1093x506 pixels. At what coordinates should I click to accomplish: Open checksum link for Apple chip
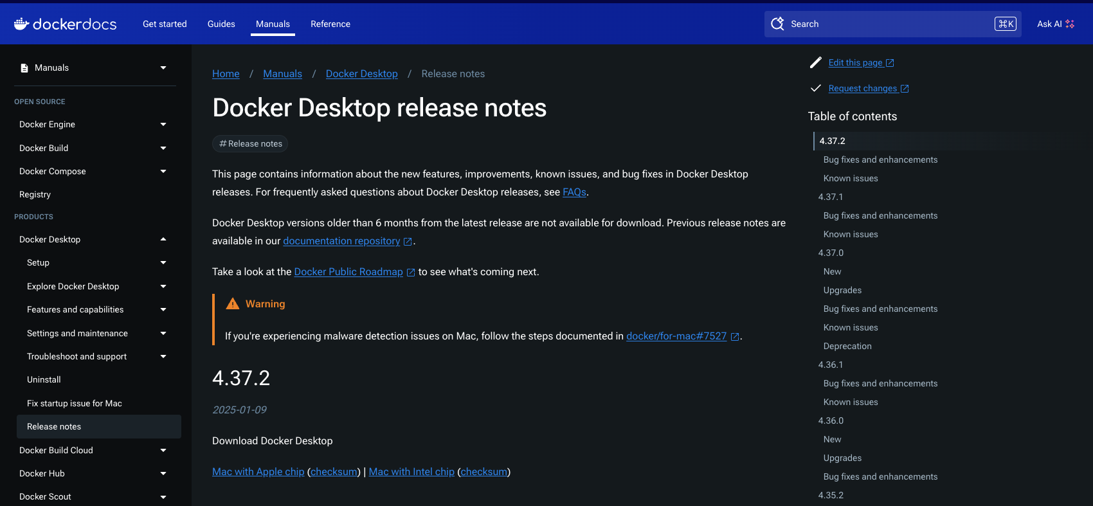click(x=334, y=472)
